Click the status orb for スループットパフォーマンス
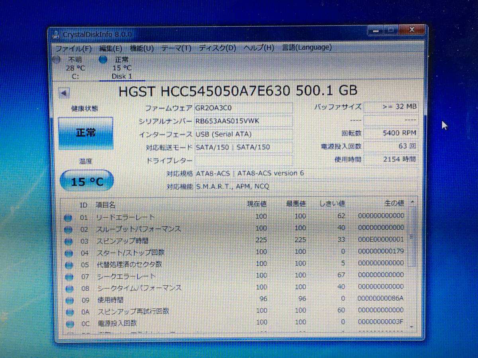The height and width of the screenshot is (358, 478). (x=68, y=230)
